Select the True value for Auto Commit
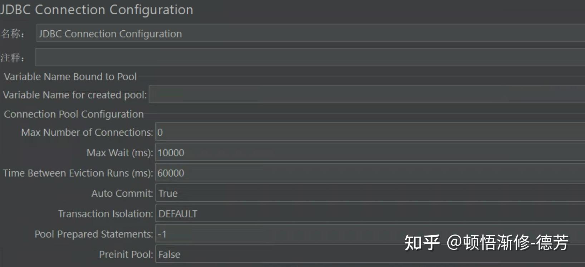This screenshot has width=585, height=267. tap(168, 193)
